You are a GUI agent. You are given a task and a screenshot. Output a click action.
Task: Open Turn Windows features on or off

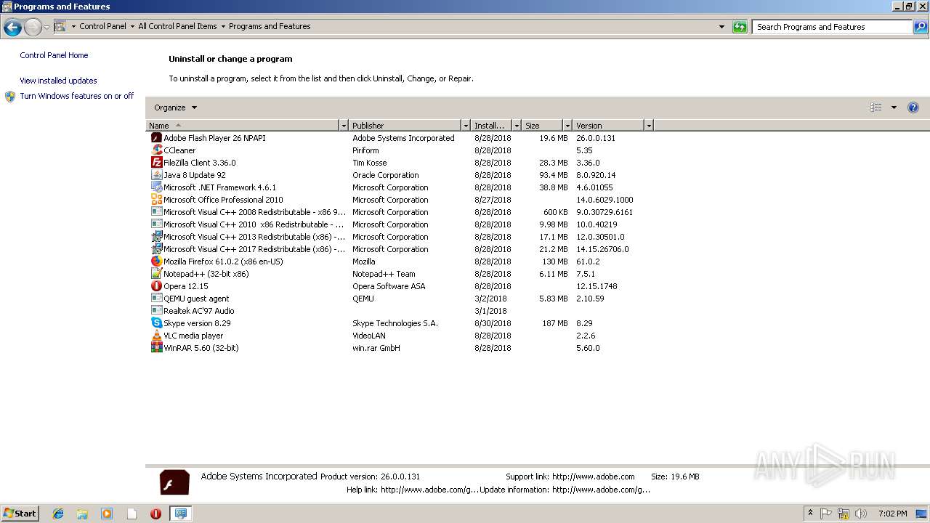76,96
